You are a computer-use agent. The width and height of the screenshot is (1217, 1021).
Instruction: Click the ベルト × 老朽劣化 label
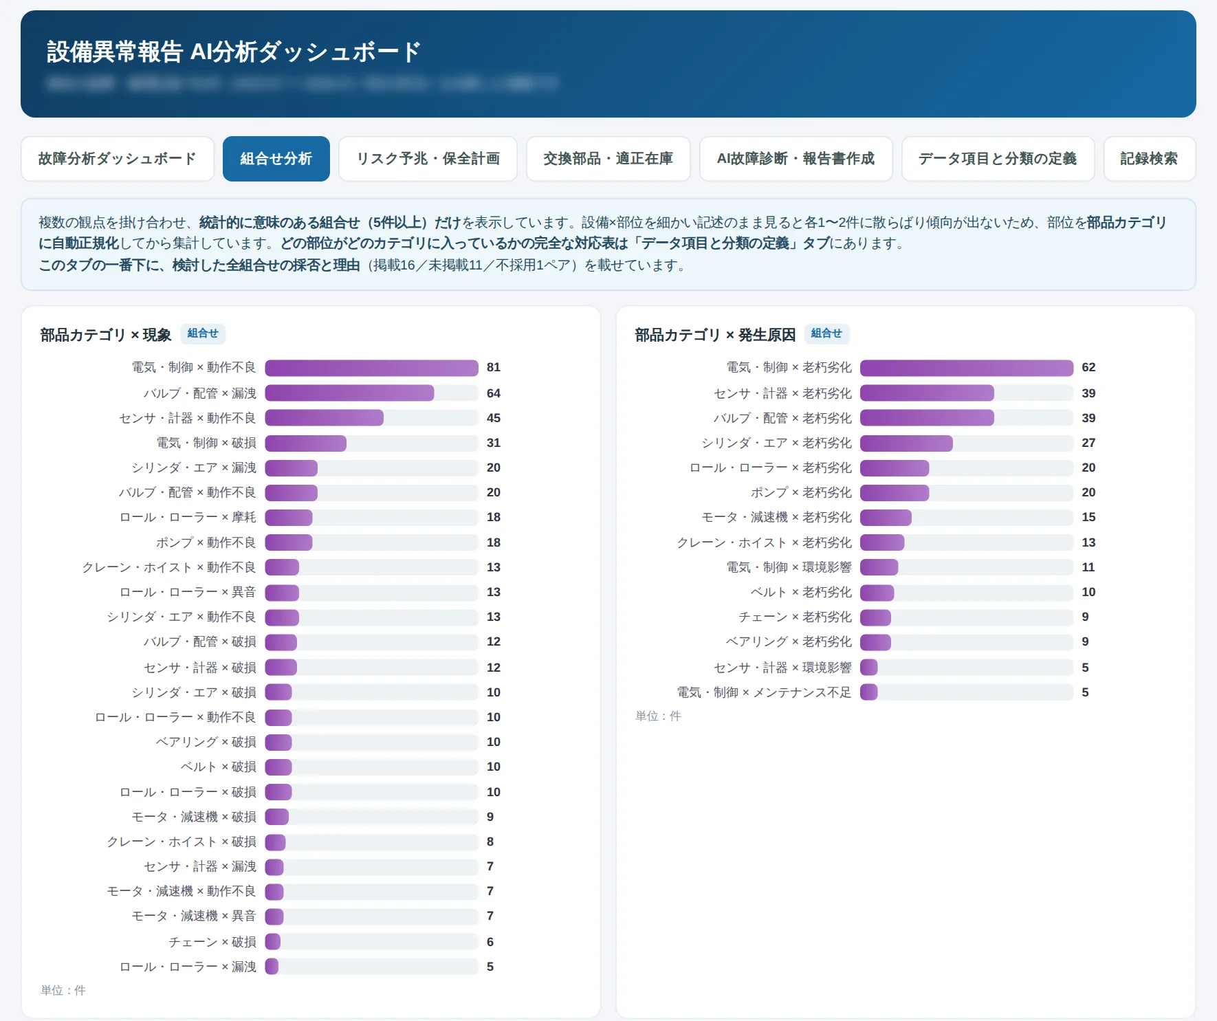tap(801, 592)
